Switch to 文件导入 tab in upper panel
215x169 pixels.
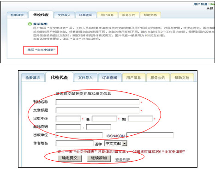(64, 15)
